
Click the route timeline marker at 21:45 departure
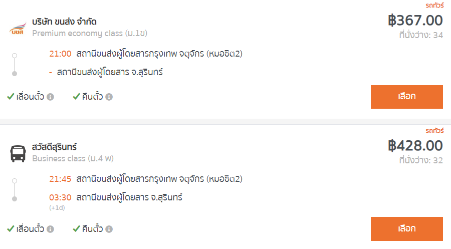coord(15,181)
